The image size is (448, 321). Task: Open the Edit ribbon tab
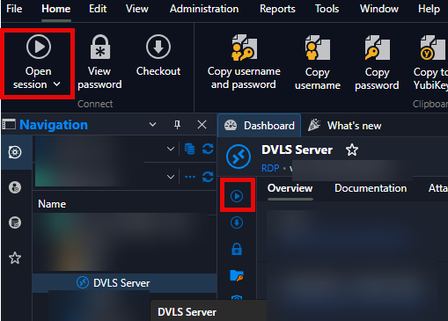98,9
